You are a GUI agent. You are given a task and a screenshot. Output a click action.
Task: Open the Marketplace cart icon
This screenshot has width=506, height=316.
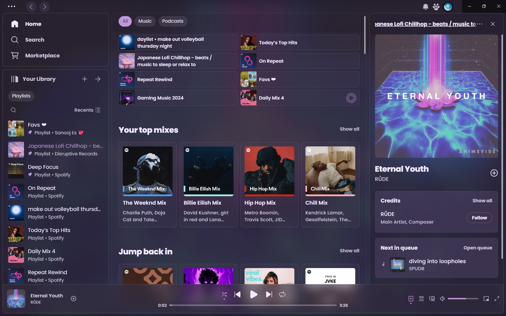[x=15, y=56]
